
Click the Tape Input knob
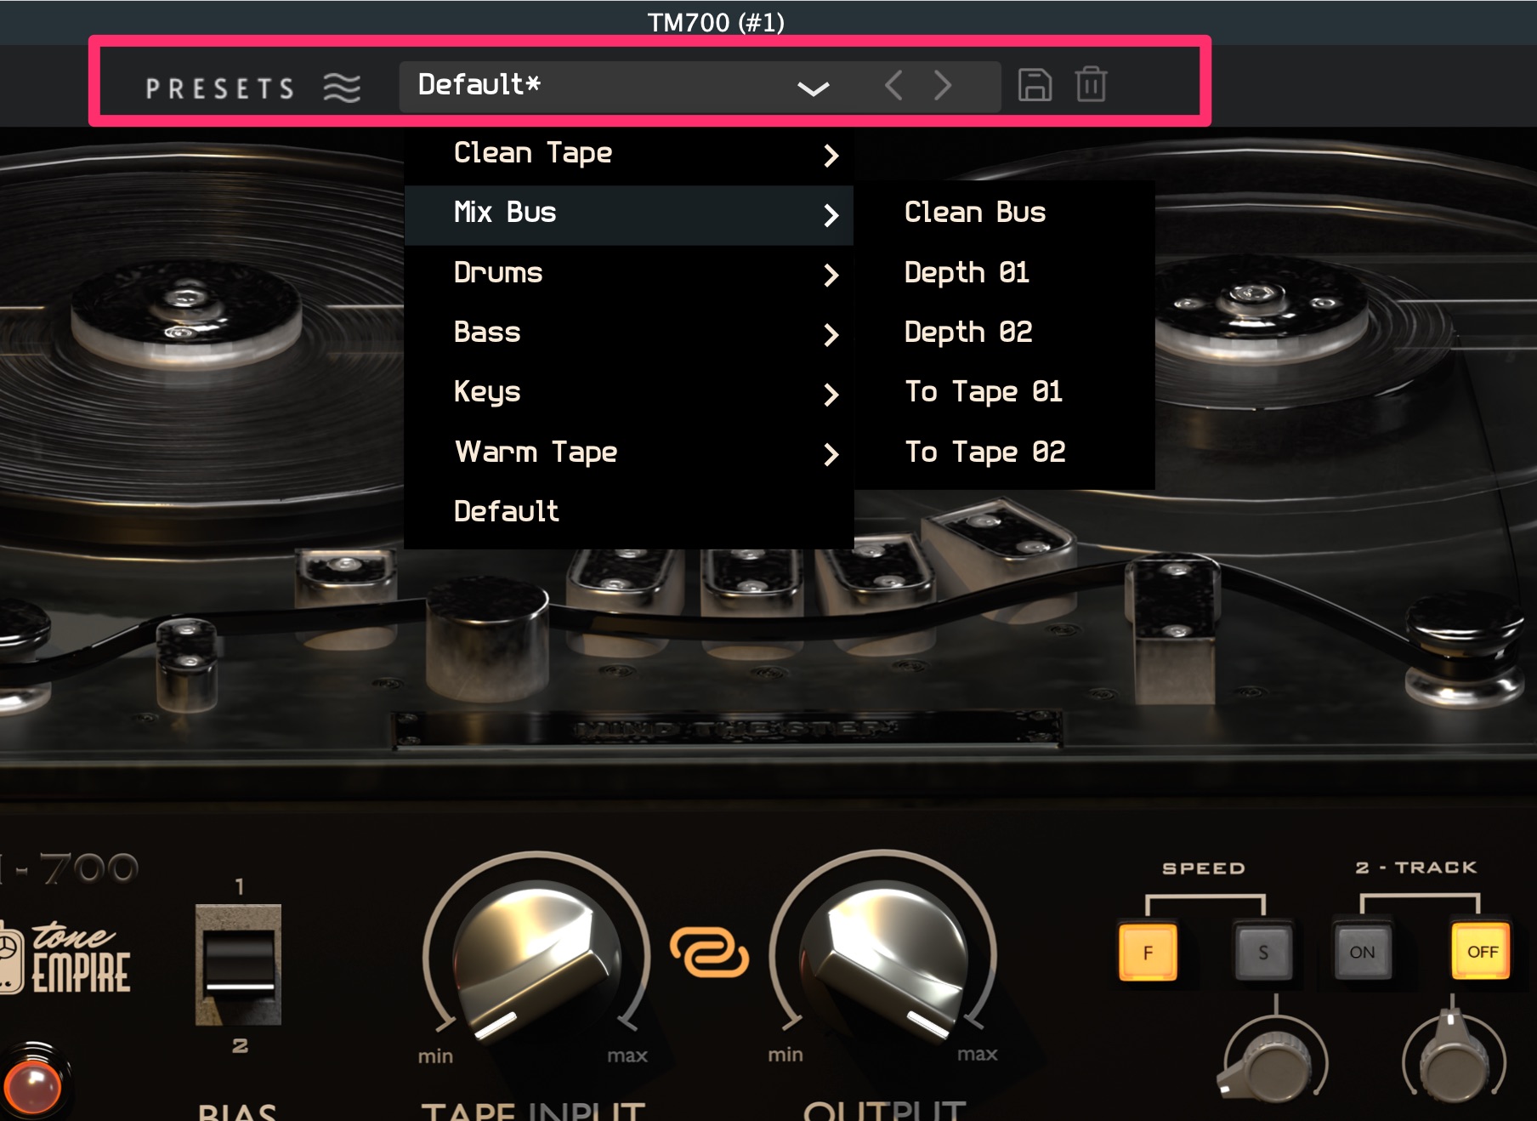(x=536, y=957)
